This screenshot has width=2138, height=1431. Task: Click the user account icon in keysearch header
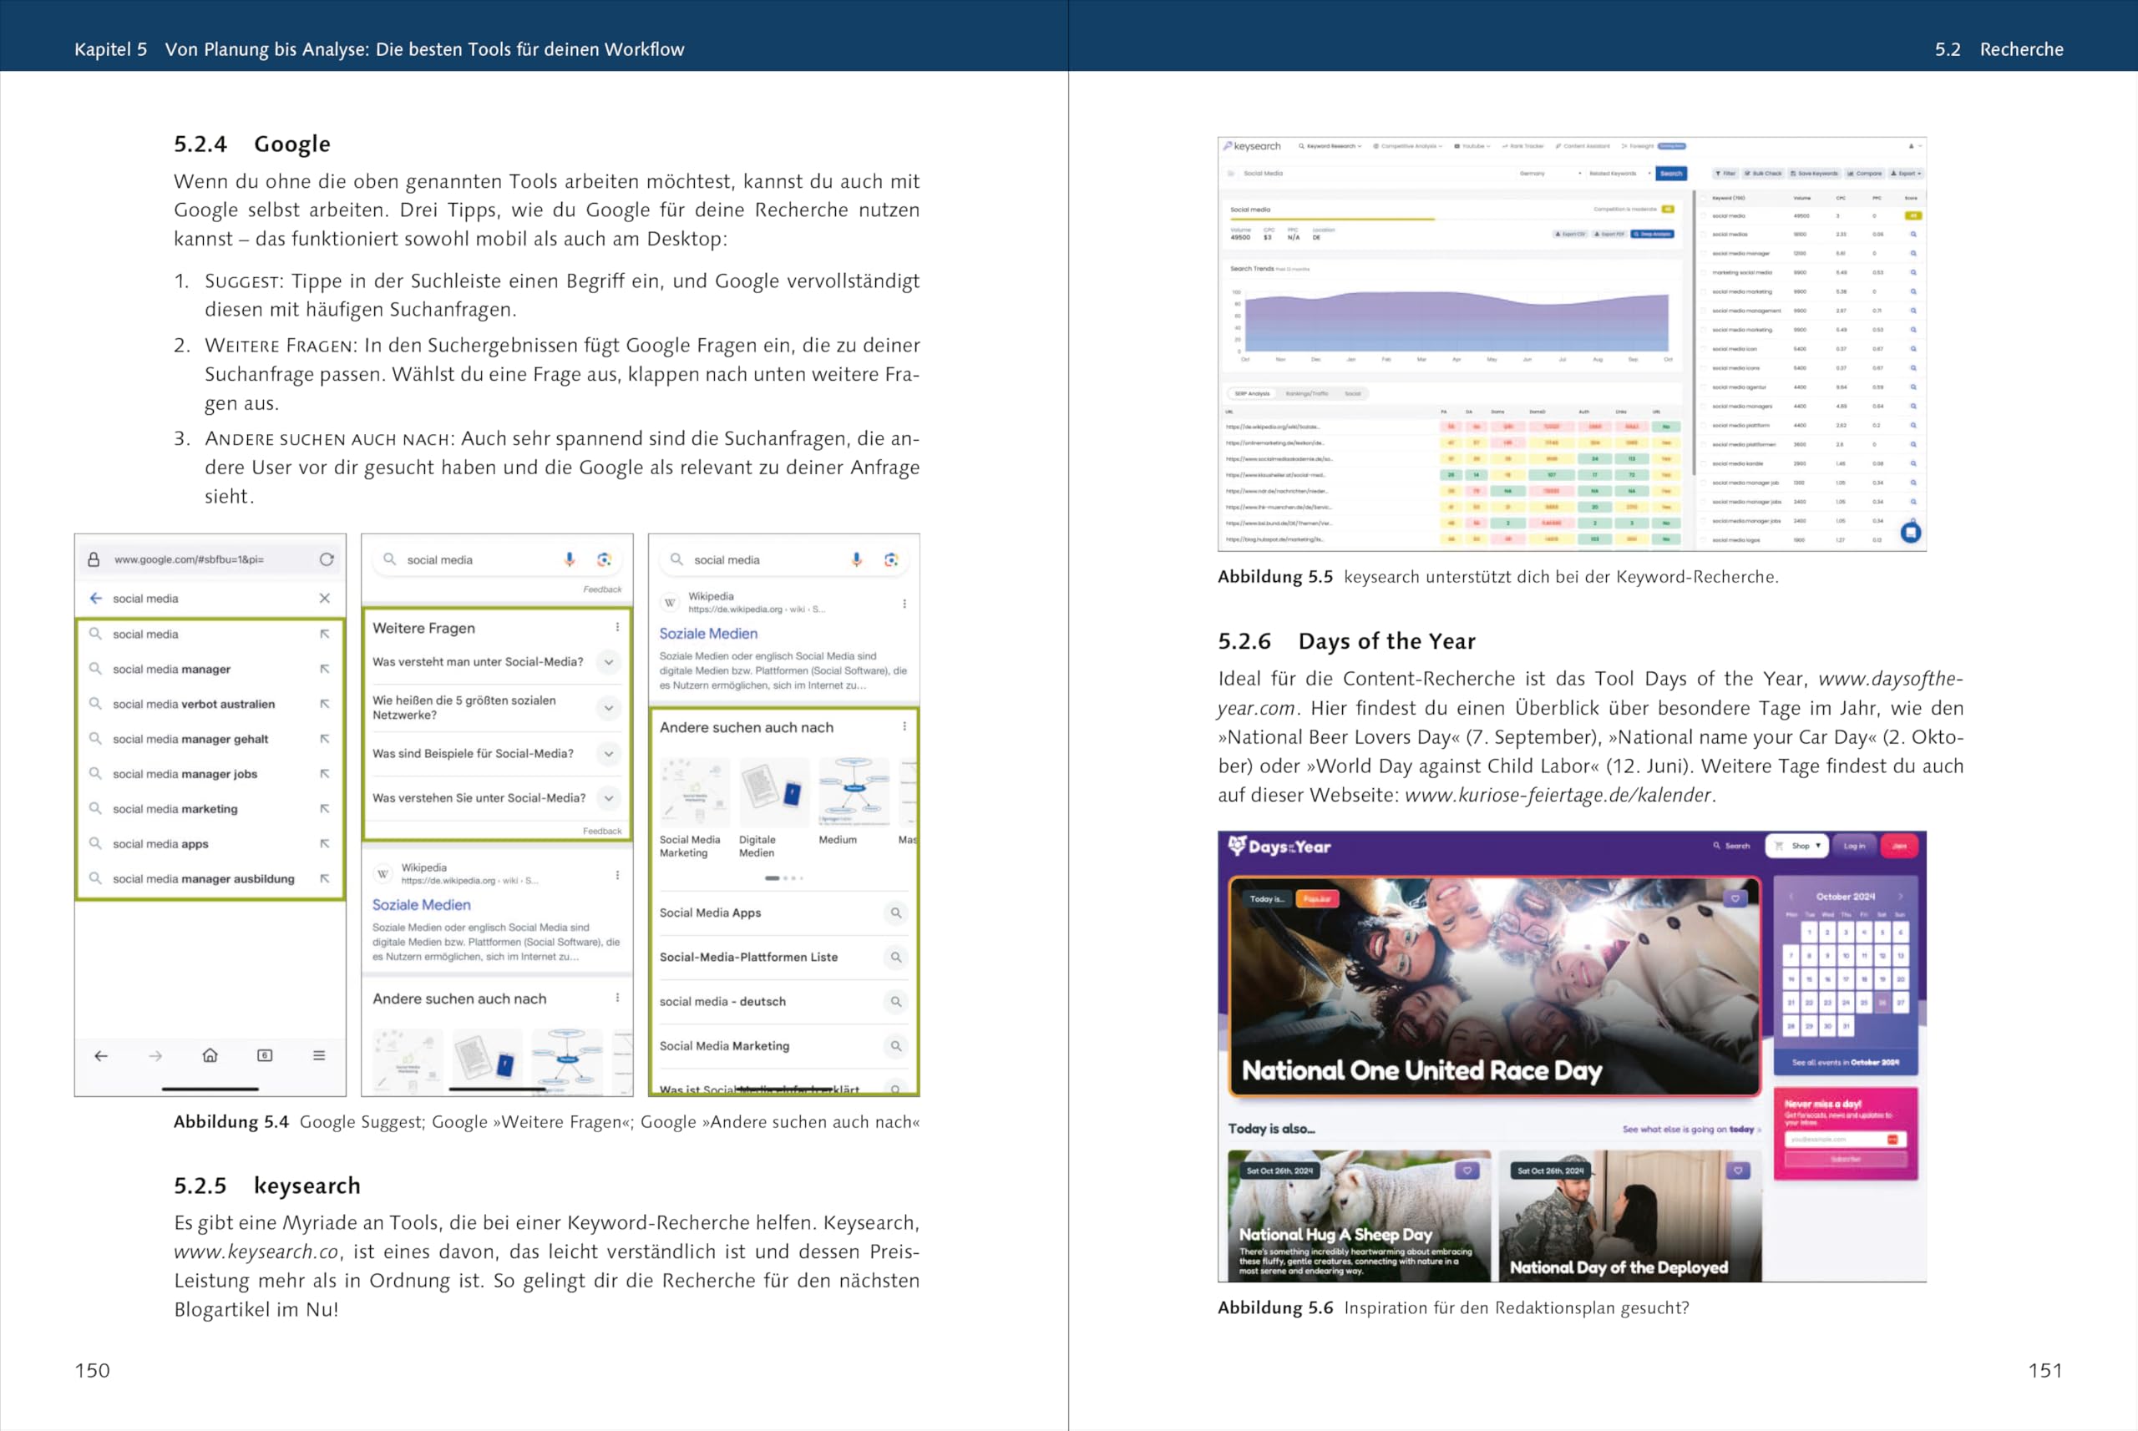1911,146
